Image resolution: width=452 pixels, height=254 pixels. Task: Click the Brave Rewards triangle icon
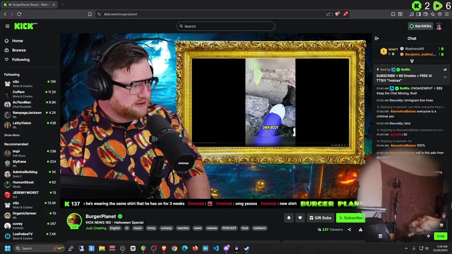click(346, 14)
